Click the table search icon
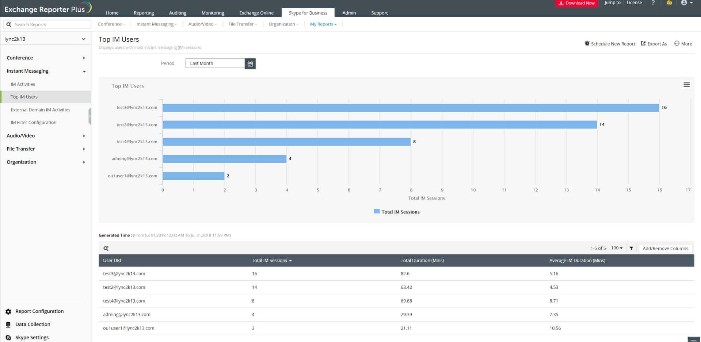The image size is (701, 342). tap(106, 249)
